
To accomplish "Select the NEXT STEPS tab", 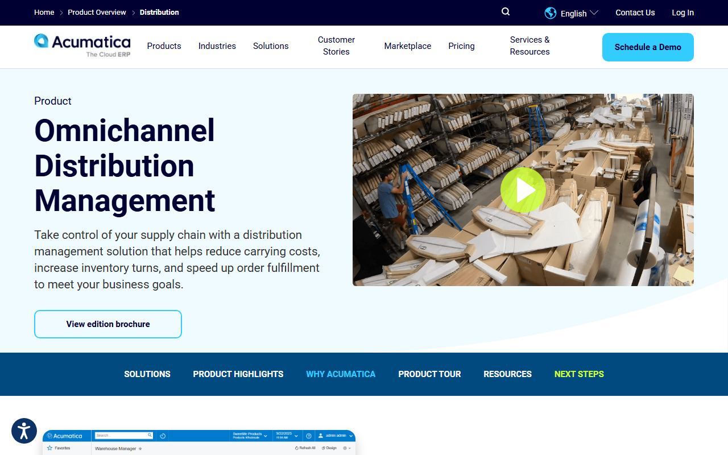I will click(x=579, y=374).
